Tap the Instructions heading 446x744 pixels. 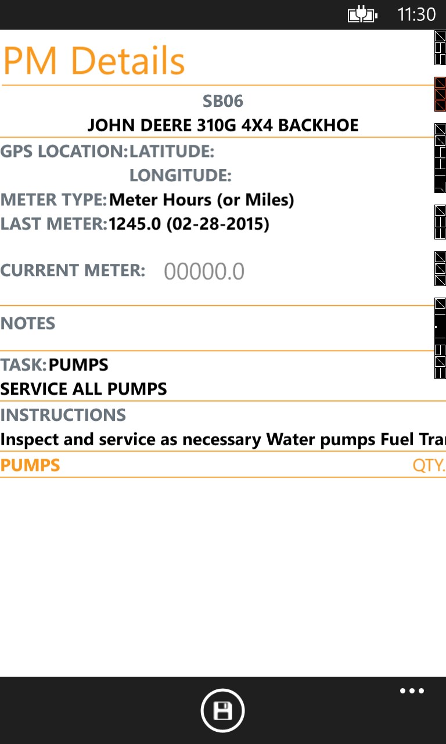(x=63, y=415)
